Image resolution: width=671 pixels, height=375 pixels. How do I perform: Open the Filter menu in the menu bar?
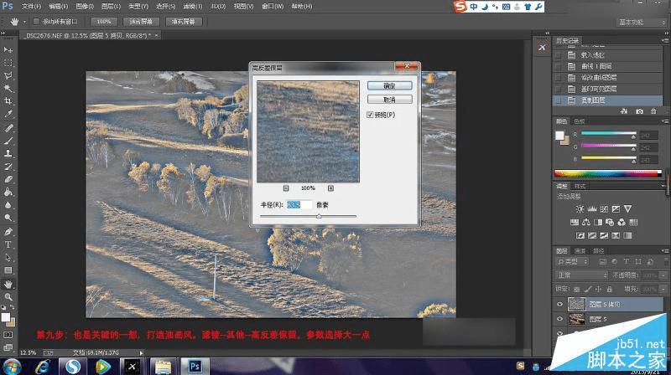click(193, 7)
